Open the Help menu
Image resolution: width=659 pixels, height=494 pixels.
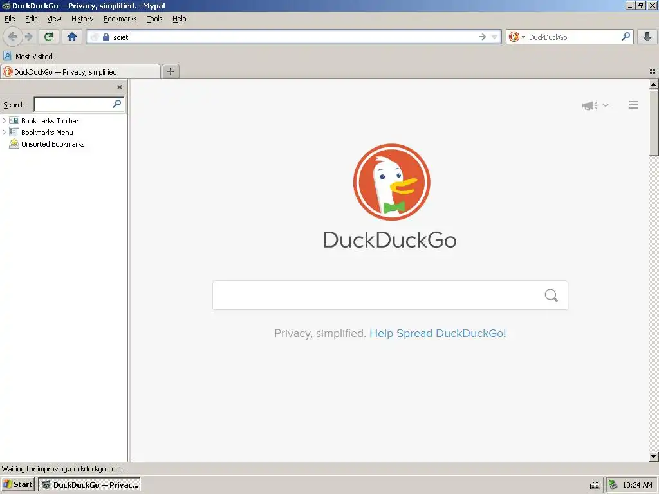[179, 19]
